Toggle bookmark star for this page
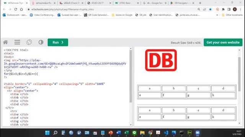This screenshot has width=245, height=137. (210, 9)
